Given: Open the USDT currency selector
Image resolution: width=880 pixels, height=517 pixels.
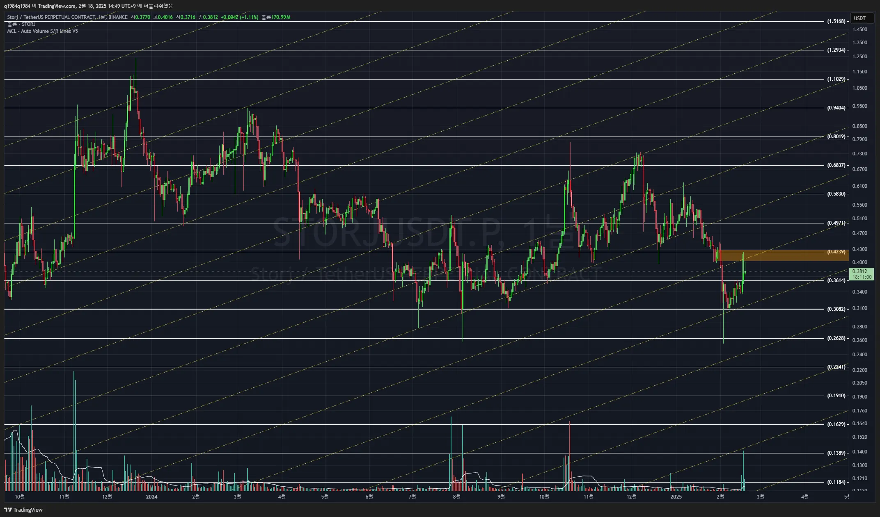Looking at the screenshot, I should [862, 18].
